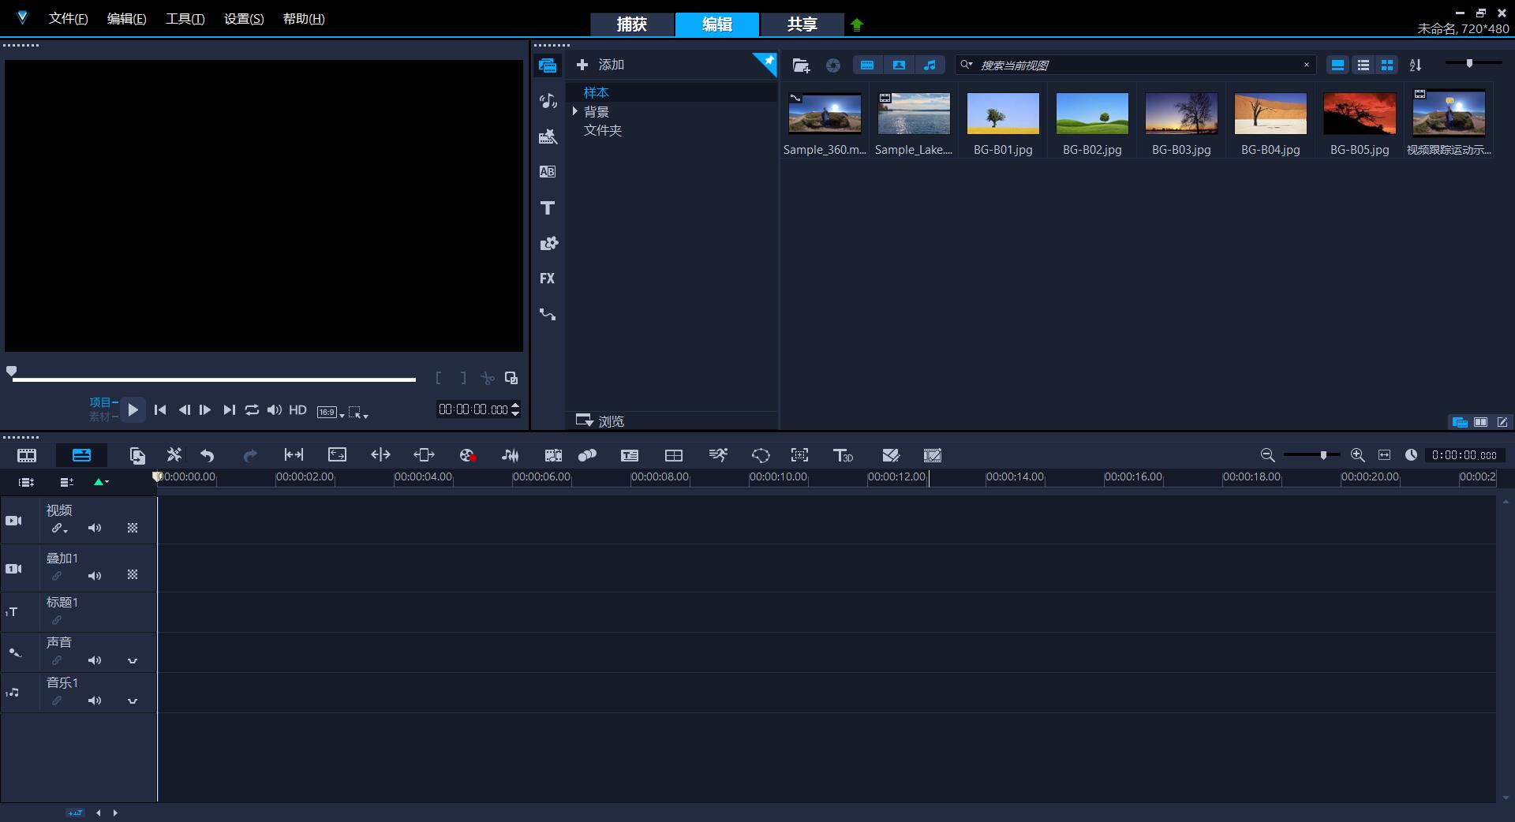The image size is (1515, 822).
Task: Click the preview scrubber jog bar
Action: pyautogui.click(x=214, y=379)
